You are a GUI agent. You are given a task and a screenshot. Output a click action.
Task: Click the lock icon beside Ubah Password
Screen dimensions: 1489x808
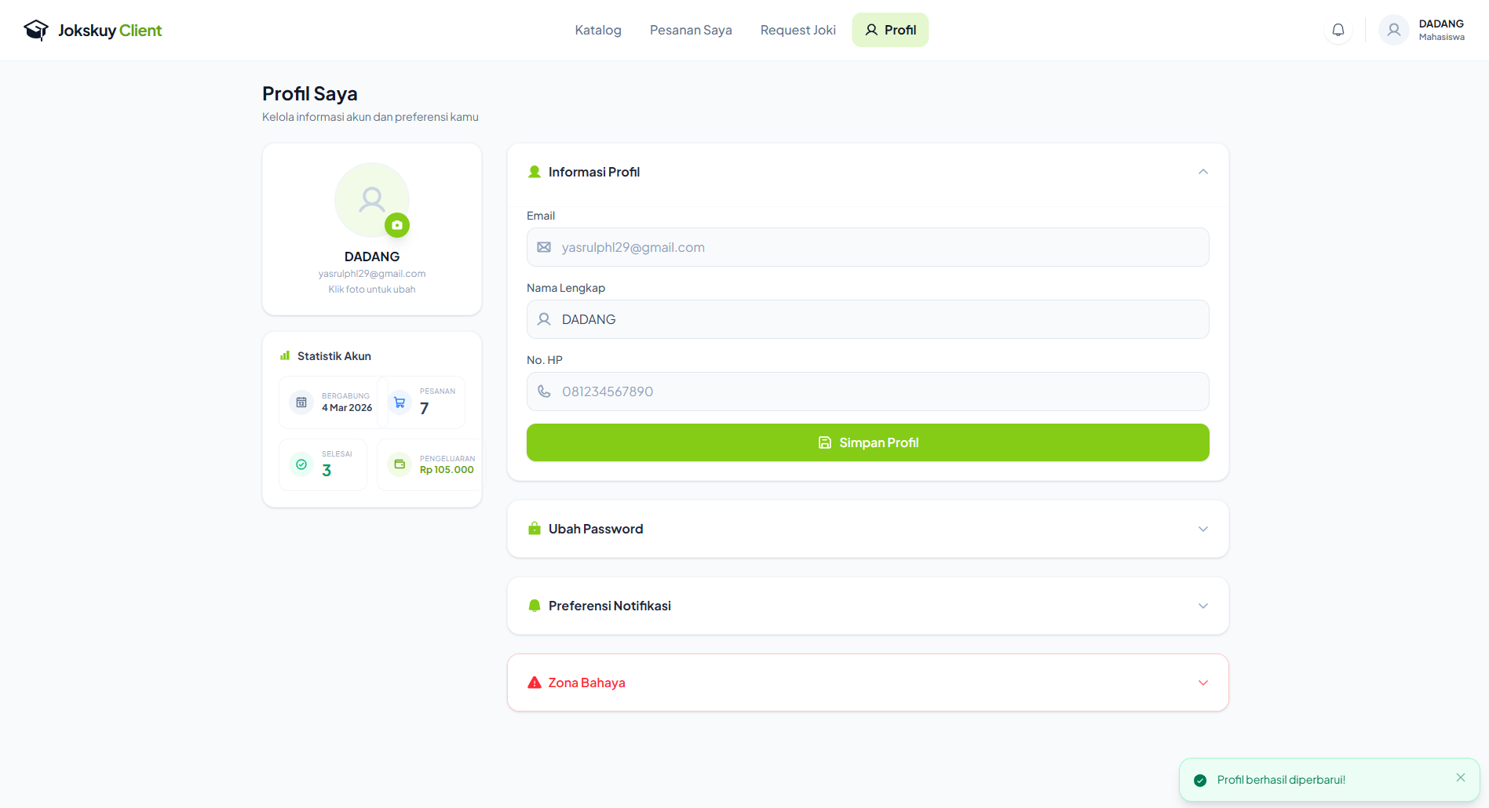[x=535, y=528]
